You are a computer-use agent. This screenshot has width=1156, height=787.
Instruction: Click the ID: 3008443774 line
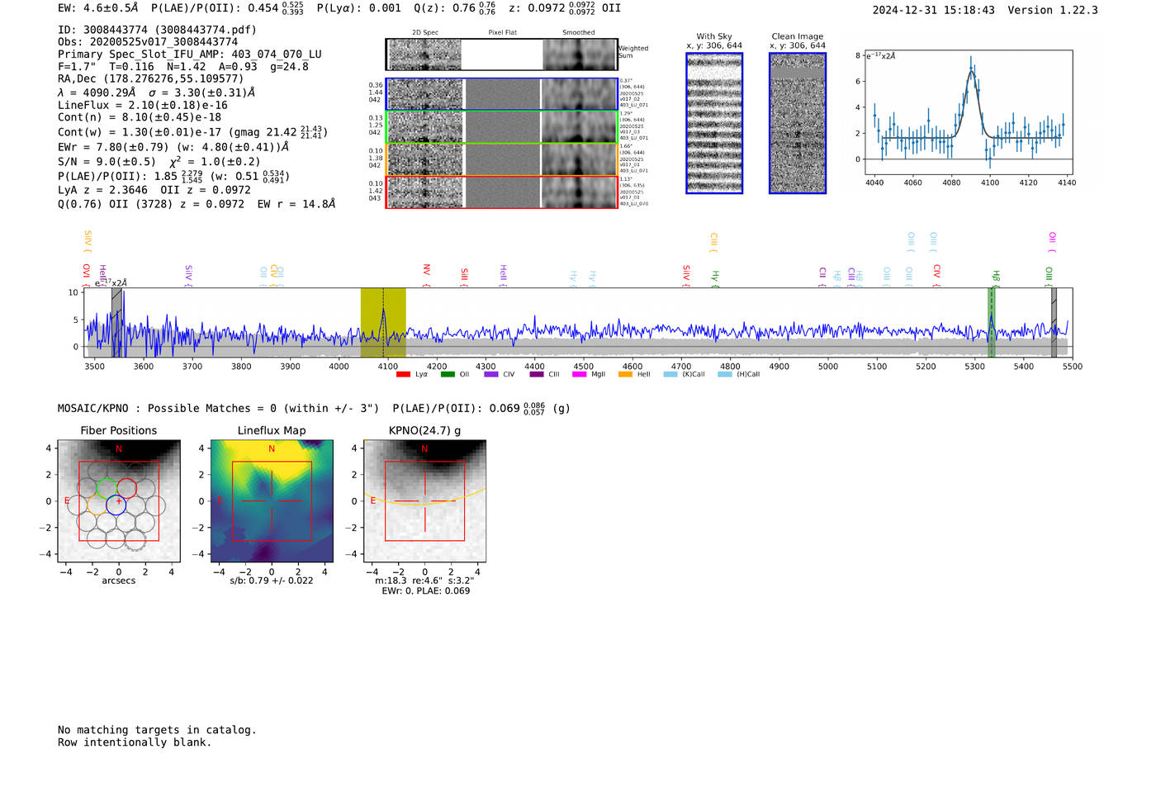coord(157,30)
